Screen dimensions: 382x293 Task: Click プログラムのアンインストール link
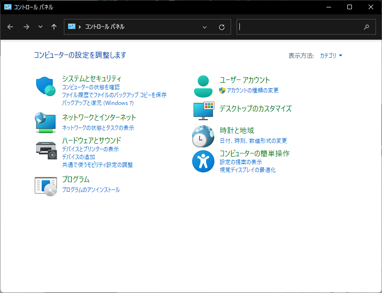pos(91,189)
